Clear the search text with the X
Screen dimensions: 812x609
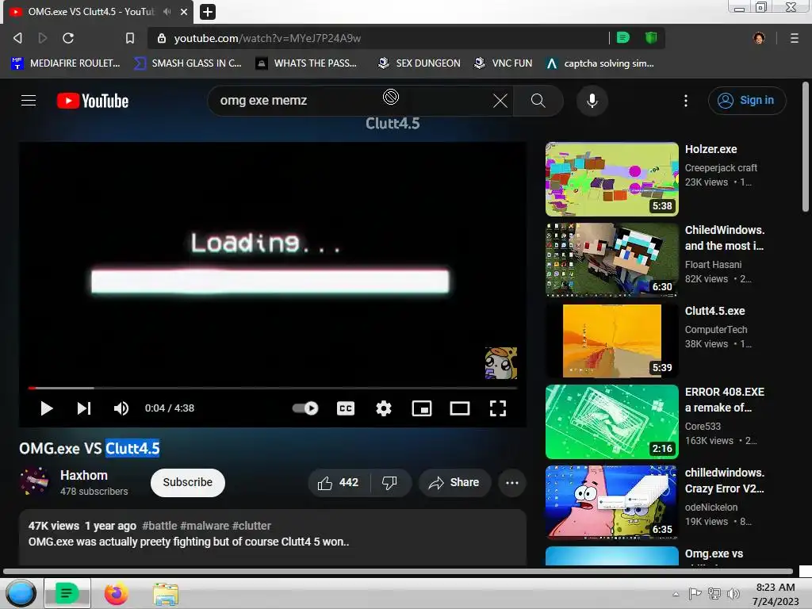(x=500, y=101)
